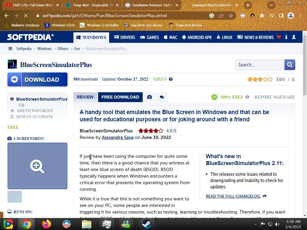Switch to the FREE DOWNLOAD tab
Screen dimensions: 307x230
click(x=120, y=97)
